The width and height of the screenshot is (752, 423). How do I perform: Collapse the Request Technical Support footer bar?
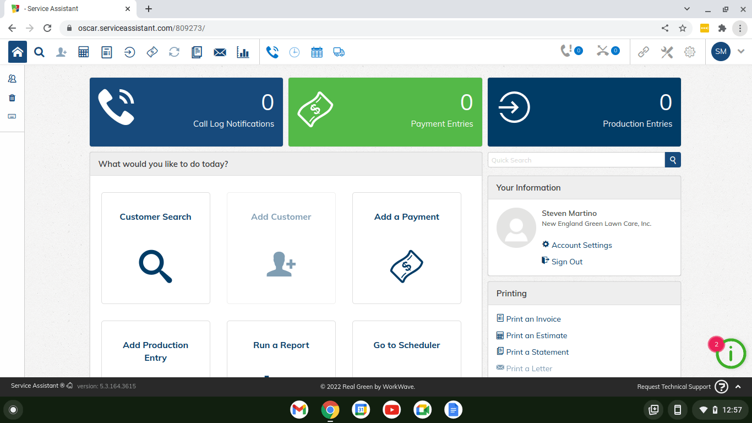click(738, 386)
